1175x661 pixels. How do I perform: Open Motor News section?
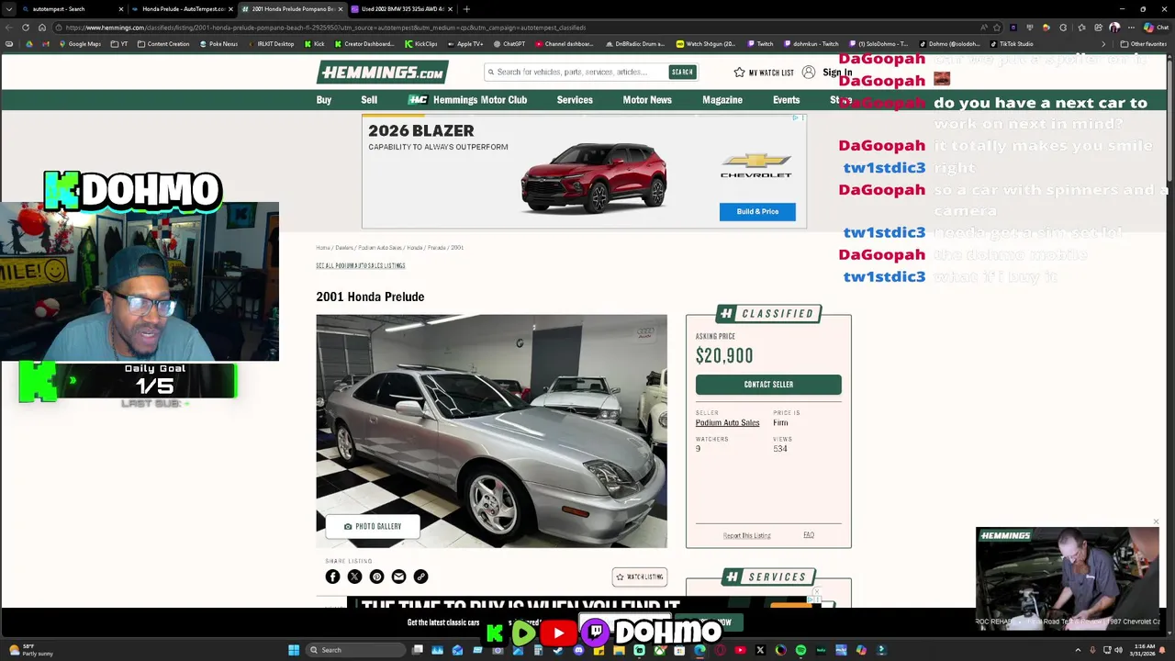647,100
